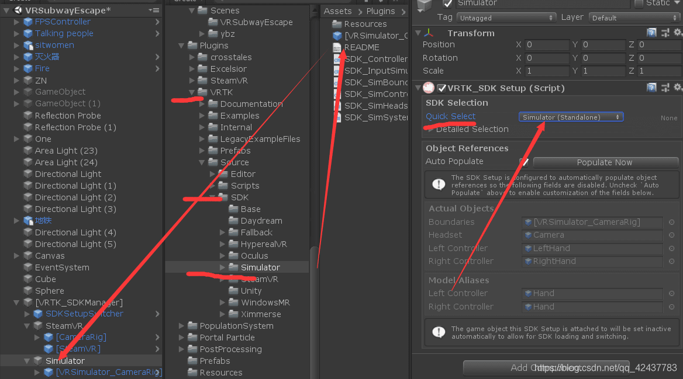The height and width of the screenshot is (379, 683).
Task: Open the Tag dropdown showing Untagged
Action: point(506,18)
